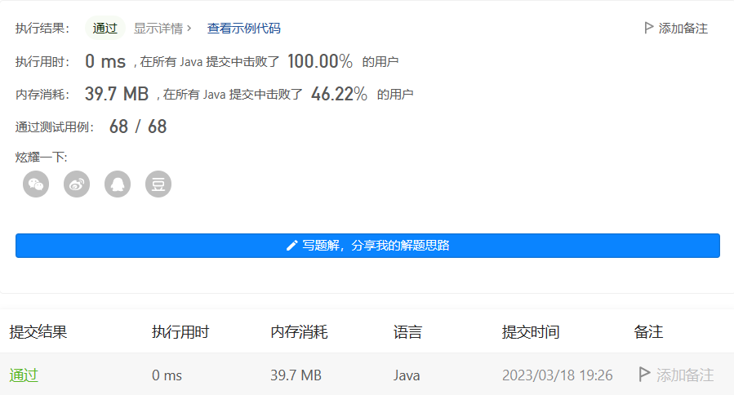Click the 提交结果 column header
Screen dimensions: 734x395
(38, 332)
